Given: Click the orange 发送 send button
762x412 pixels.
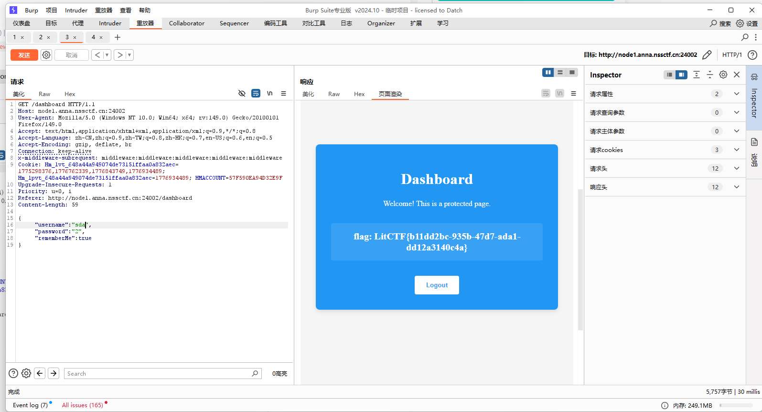Looking at the screenshot, I should [x=24, y=55].
